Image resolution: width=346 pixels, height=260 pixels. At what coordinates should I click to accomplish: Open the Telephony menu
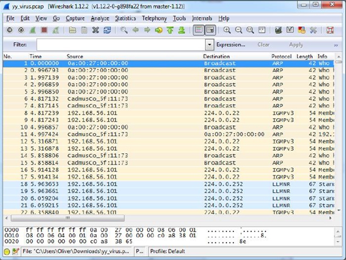click(x=155, y=18)
